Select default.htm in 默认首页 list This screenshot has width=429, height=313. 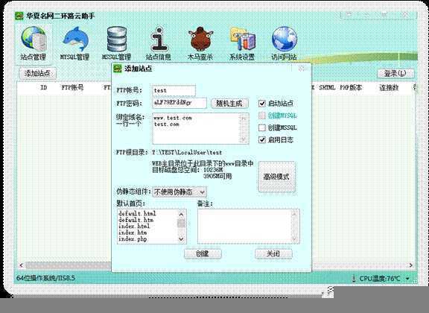(x=136, y=220)
